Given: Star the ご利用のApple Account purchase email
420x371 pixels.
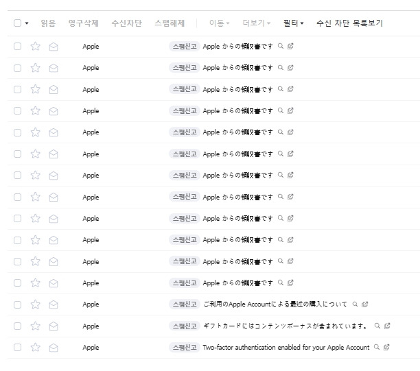Looking at the screenshot, I should point(36,304).
